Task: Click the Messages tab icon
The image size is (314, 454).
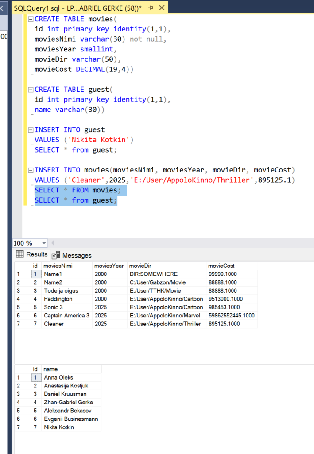Action: click(x=56, y=255)
